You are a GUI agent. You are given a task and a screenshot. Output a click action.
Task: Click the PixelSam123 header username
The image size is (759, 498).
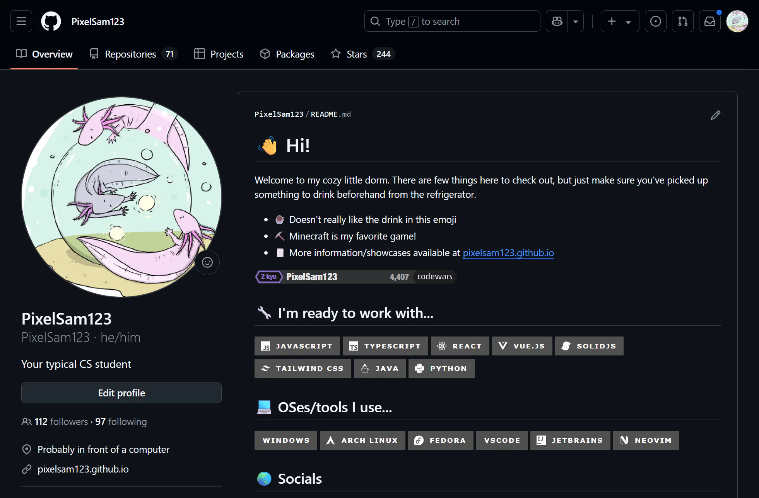pos(98,22)
